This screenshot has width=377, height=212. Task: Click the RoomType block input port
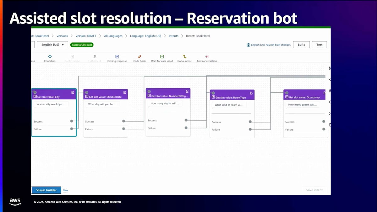point(213,93)
